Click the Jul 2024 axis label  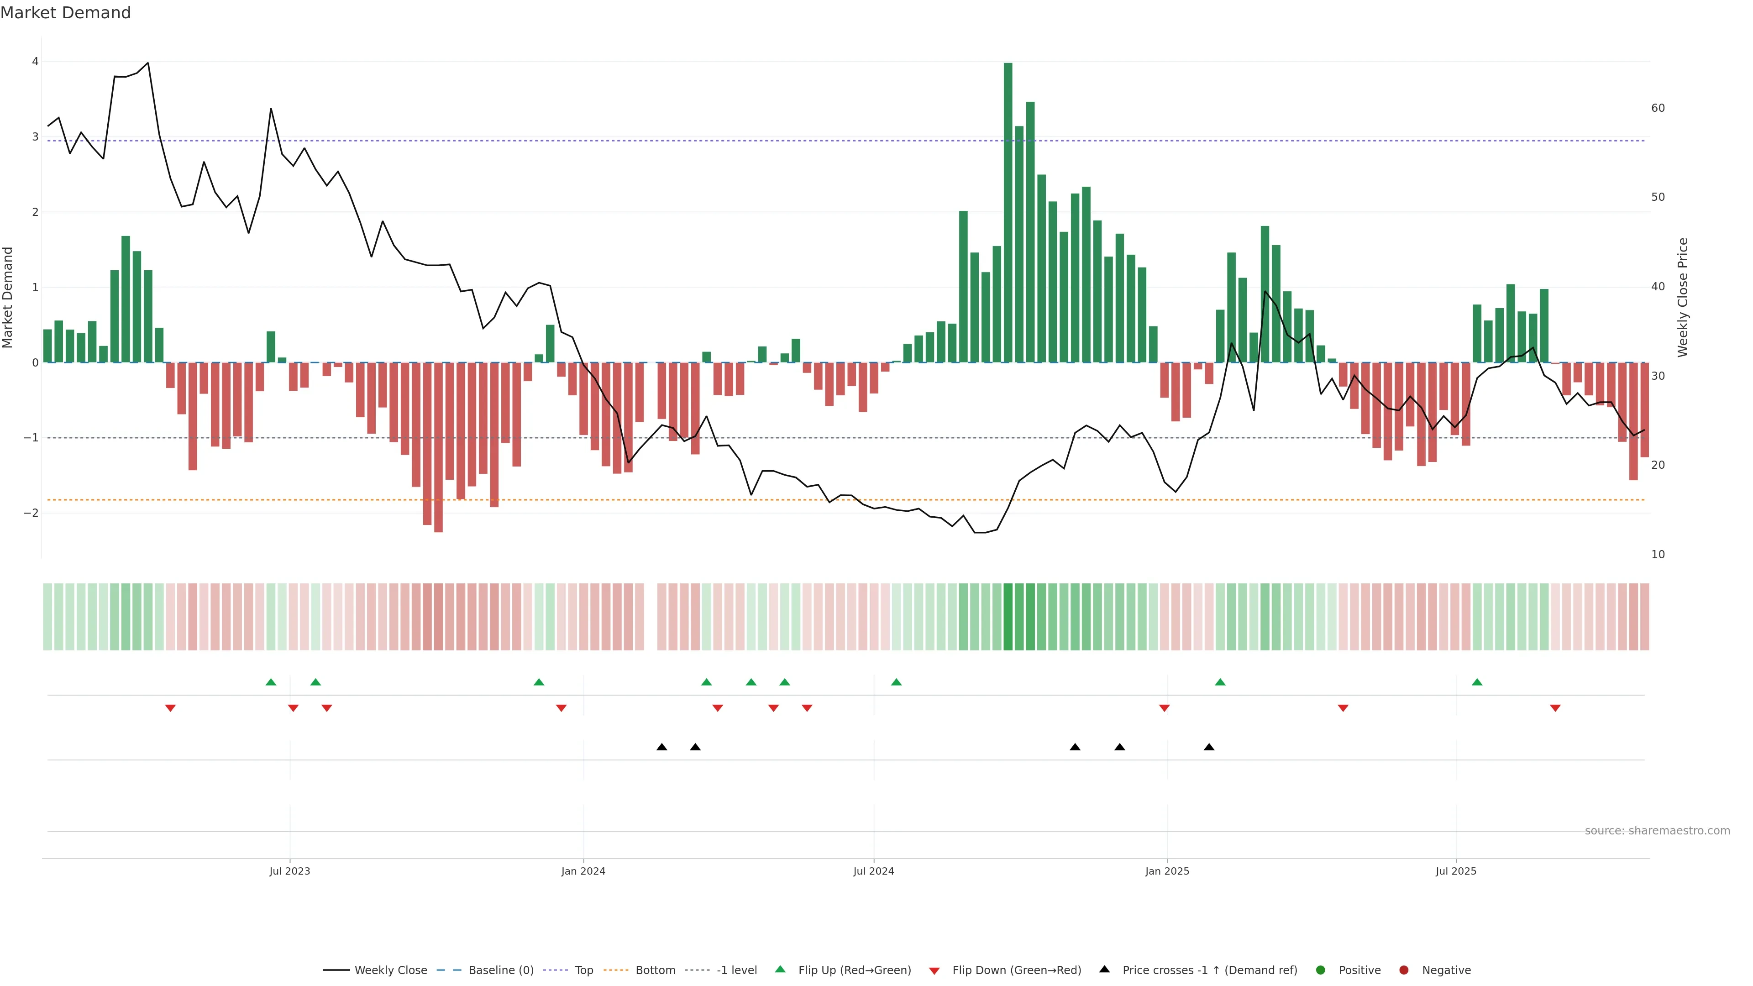[874, 871]
